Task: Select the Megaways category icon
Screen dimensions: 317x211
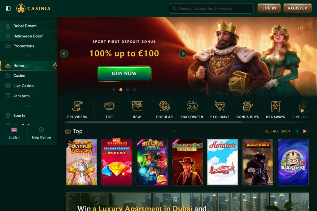Action: [x=275, y=106]
